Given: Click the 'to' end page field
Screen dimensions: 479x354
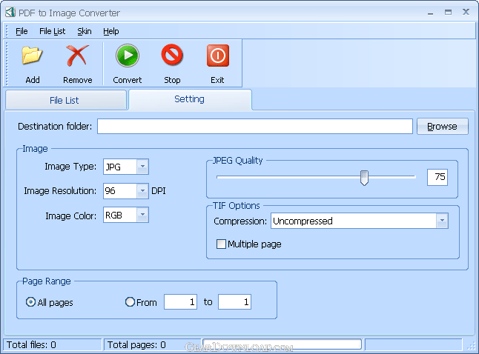Looking at the screenshot, I should click(234, 302).
